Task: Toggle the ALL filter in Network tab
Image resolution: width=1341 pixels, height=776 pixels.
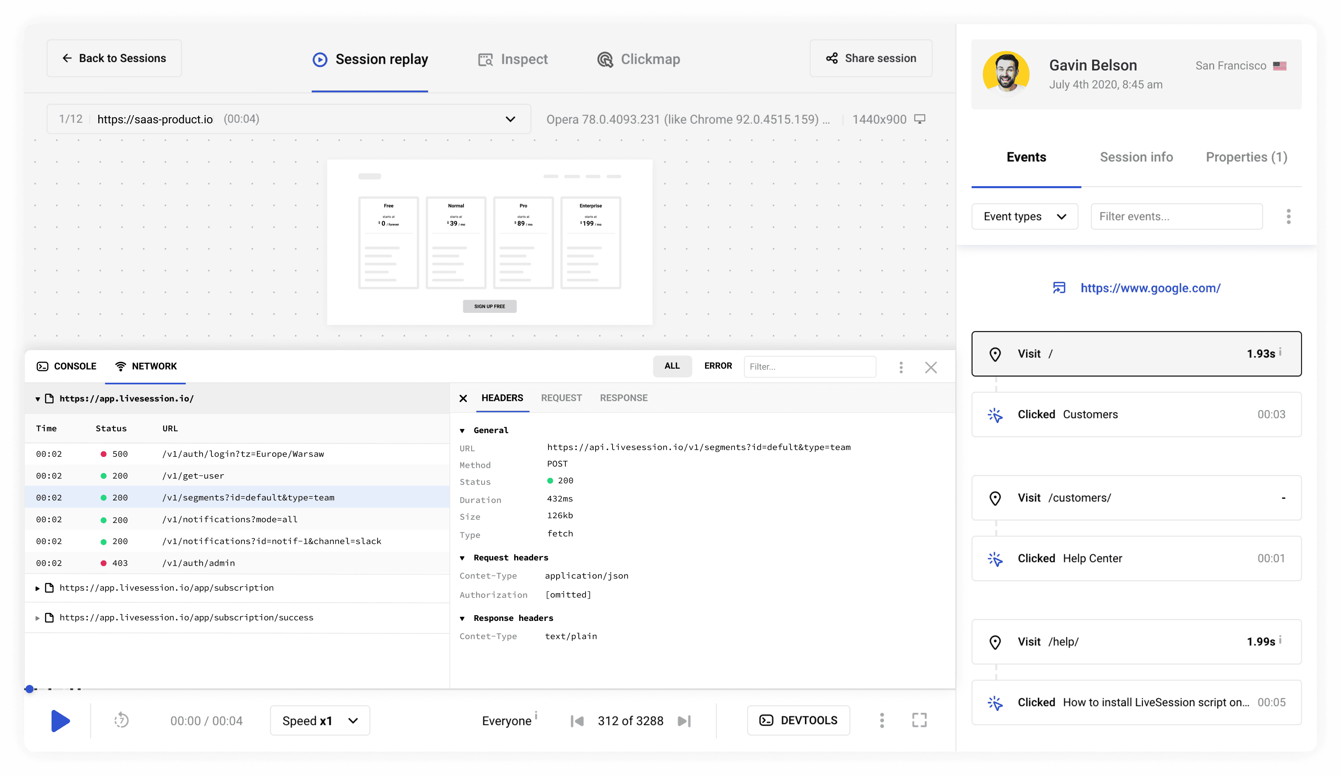Action: (670, 366)
